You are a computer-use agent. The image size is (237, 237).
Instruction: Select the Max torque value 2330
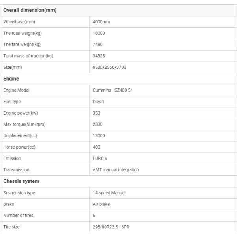click(98, 124)
